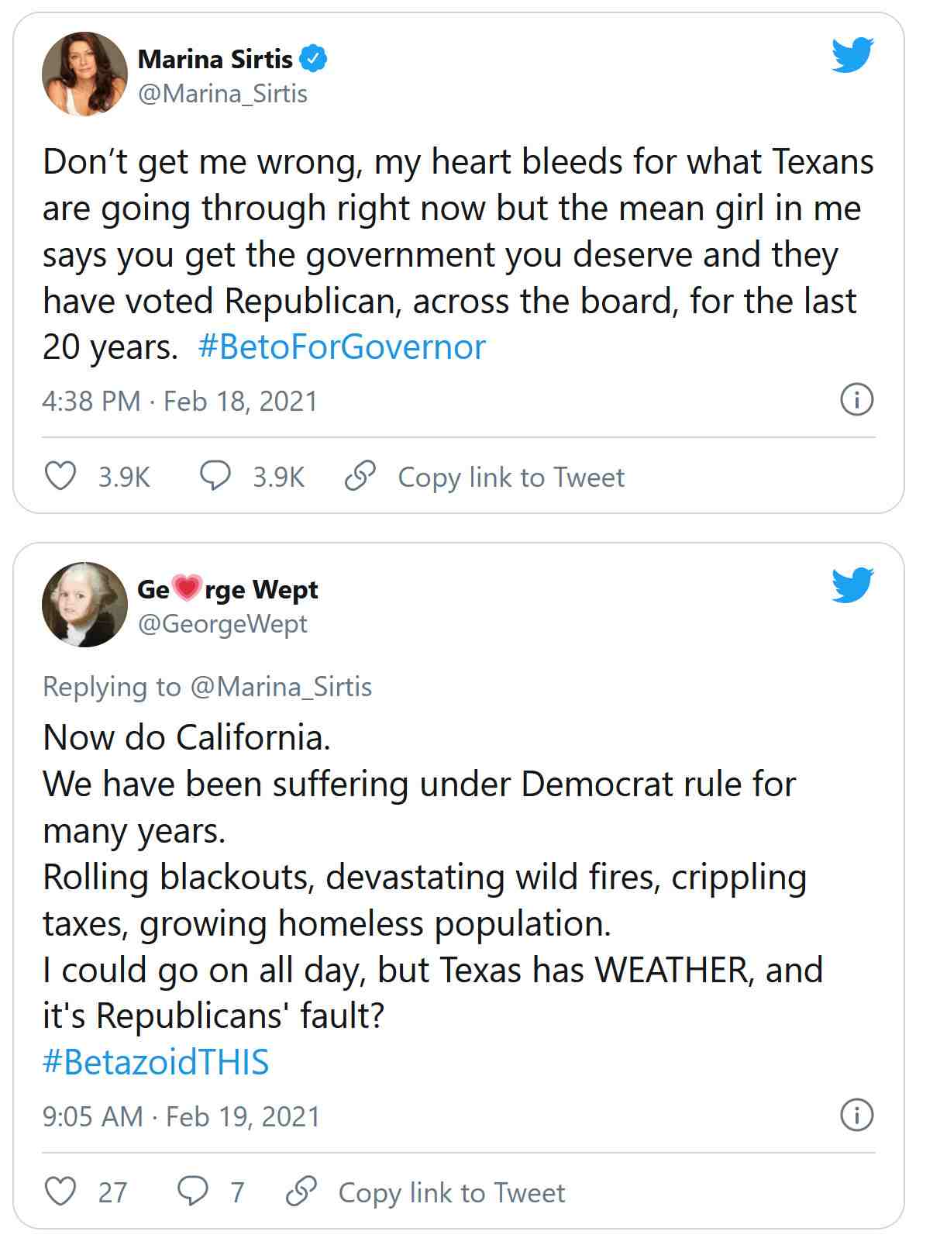Visit the @GeorgeWept handle
Image resolution: width=940 pixels, height=1245 pixels.
(222, 624)
